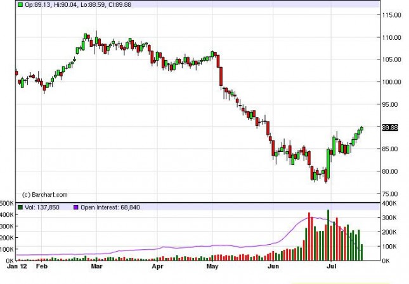Click the 200K right volume axis label
This screenshot has height=284, width=409.
389,232
